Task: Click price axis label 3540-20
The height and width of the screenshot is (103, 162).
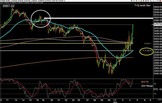Action: 158,10
